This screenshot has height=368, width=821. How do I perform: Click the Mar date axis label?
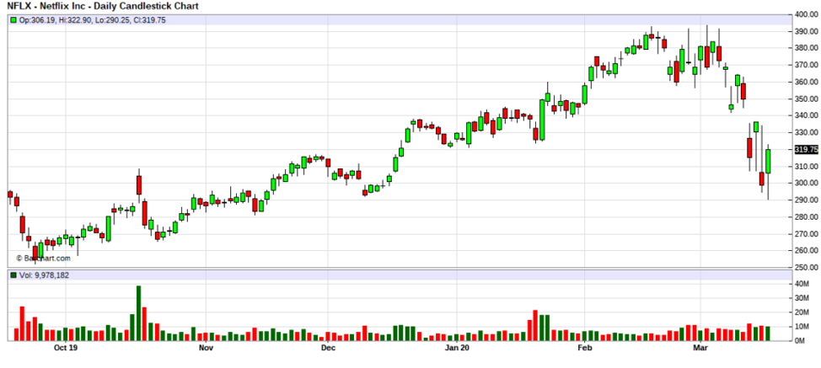[x=700, y=348]
